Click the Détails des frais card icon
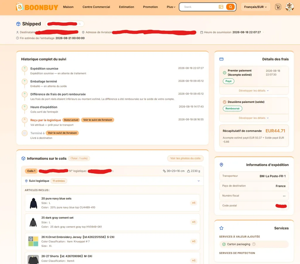 coord(221,59)
